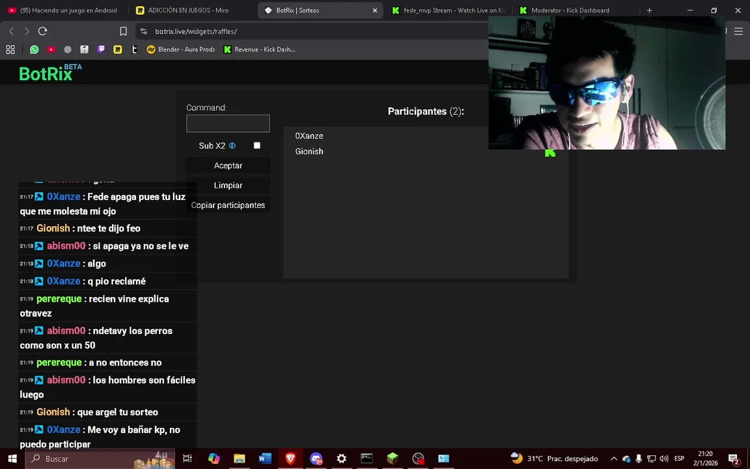Viewport: 750px width, 469px height.
Task: Open the Twitch bookmark
Action: pos(101,50)
